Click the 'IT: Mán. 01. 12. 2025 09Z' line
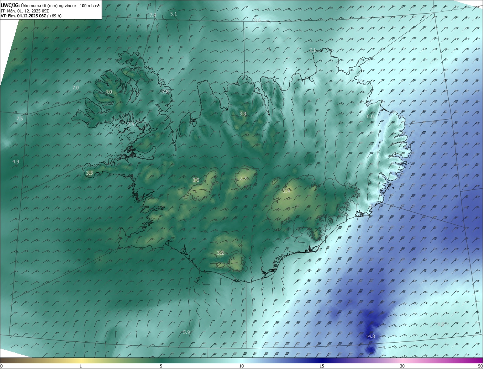 click(x=25, y=11)
